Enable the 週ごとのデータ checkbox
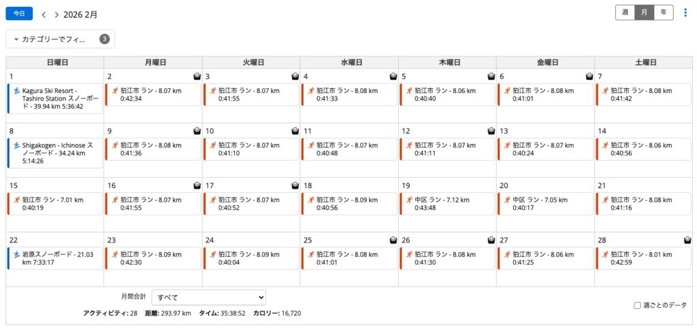The image size is (697, 328). [x=637, y=306]
